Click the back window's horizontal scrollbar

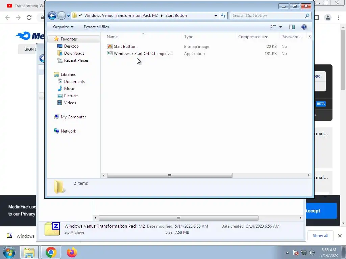click(178, 218)
